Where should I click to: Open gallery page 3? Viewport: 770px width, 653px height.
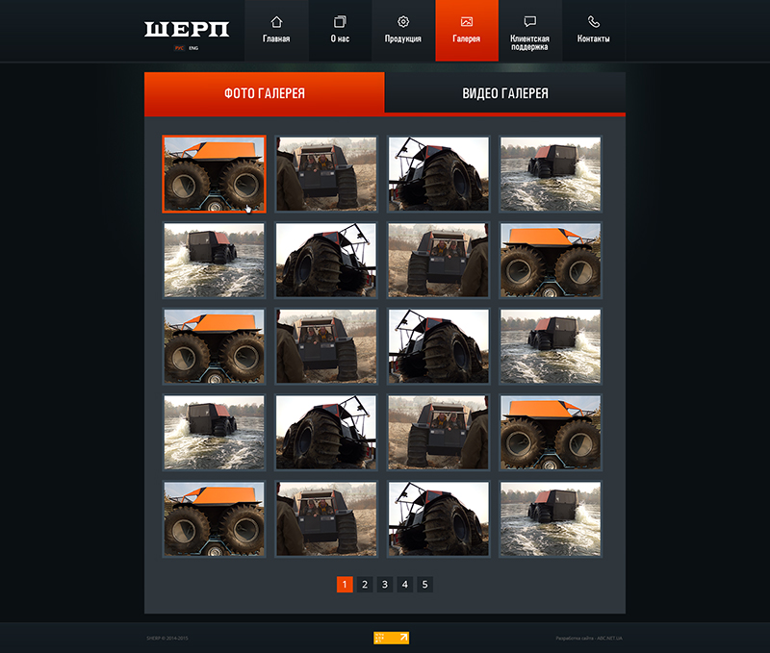coord(385,584)
